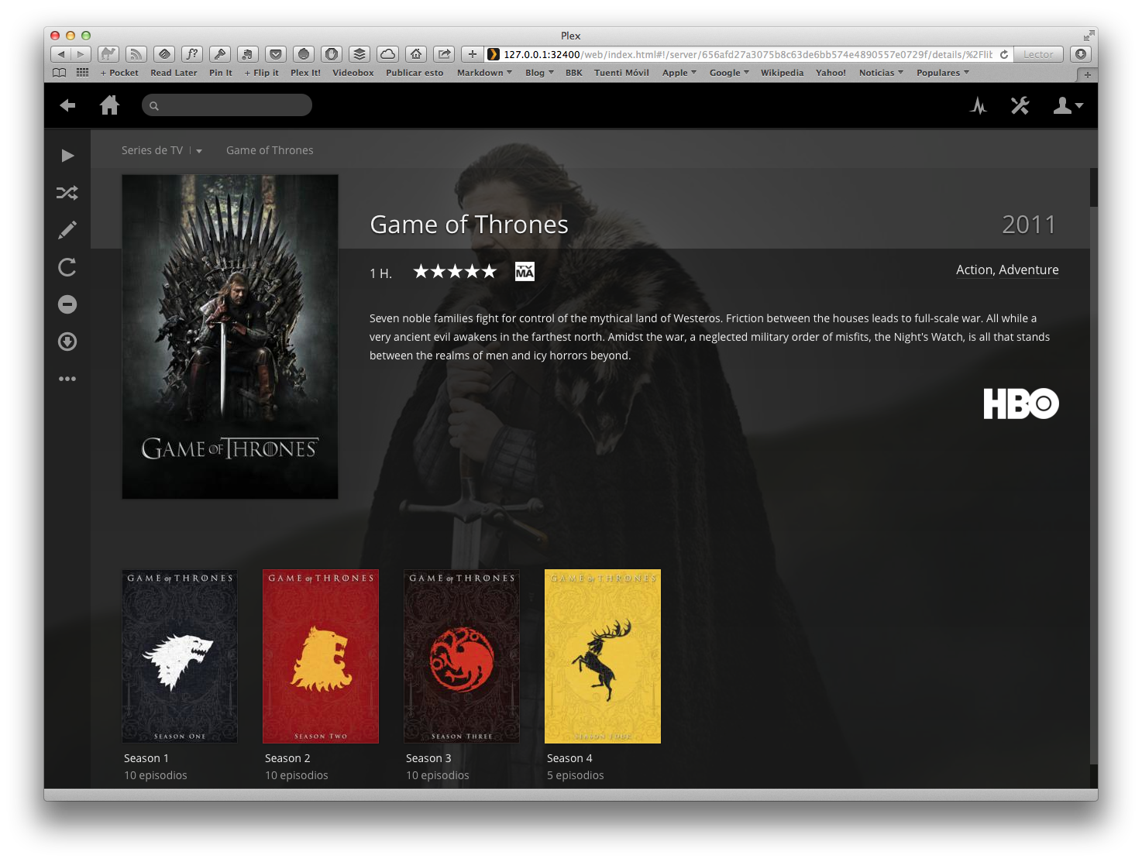Click the download circle icon in sidebar
The image size is (1142, 862).
tap(67, 342)
